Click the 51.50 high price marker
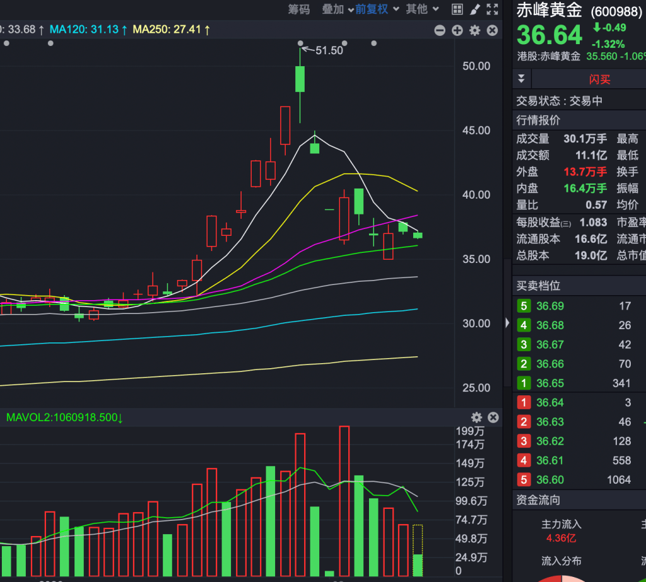 tap(328, 50)
